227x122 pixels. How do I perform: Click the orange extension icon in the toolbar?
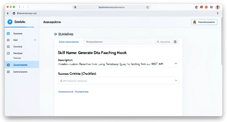[206, 7]
